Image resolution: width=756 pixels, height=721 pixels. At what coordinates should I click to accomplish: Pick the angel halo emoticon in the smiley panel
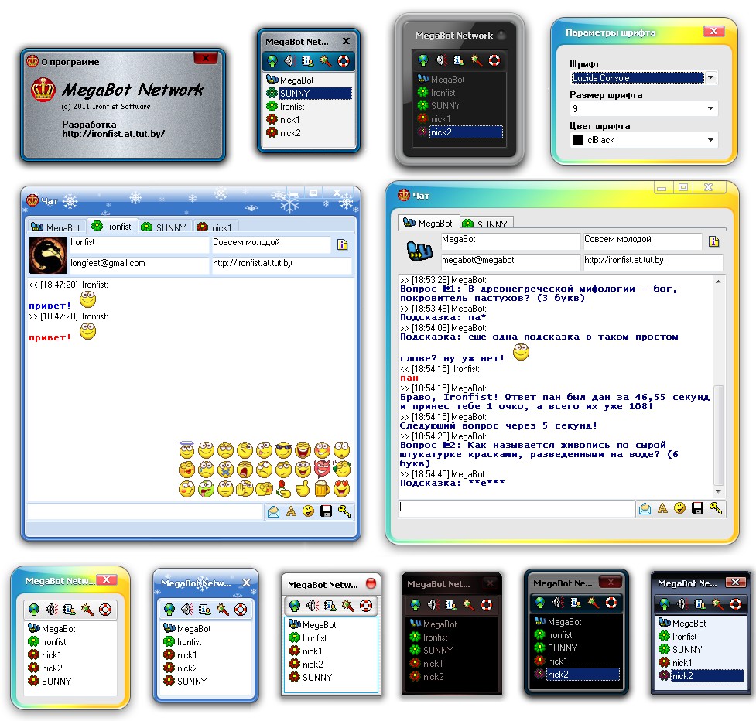click(x=186, y=449)
